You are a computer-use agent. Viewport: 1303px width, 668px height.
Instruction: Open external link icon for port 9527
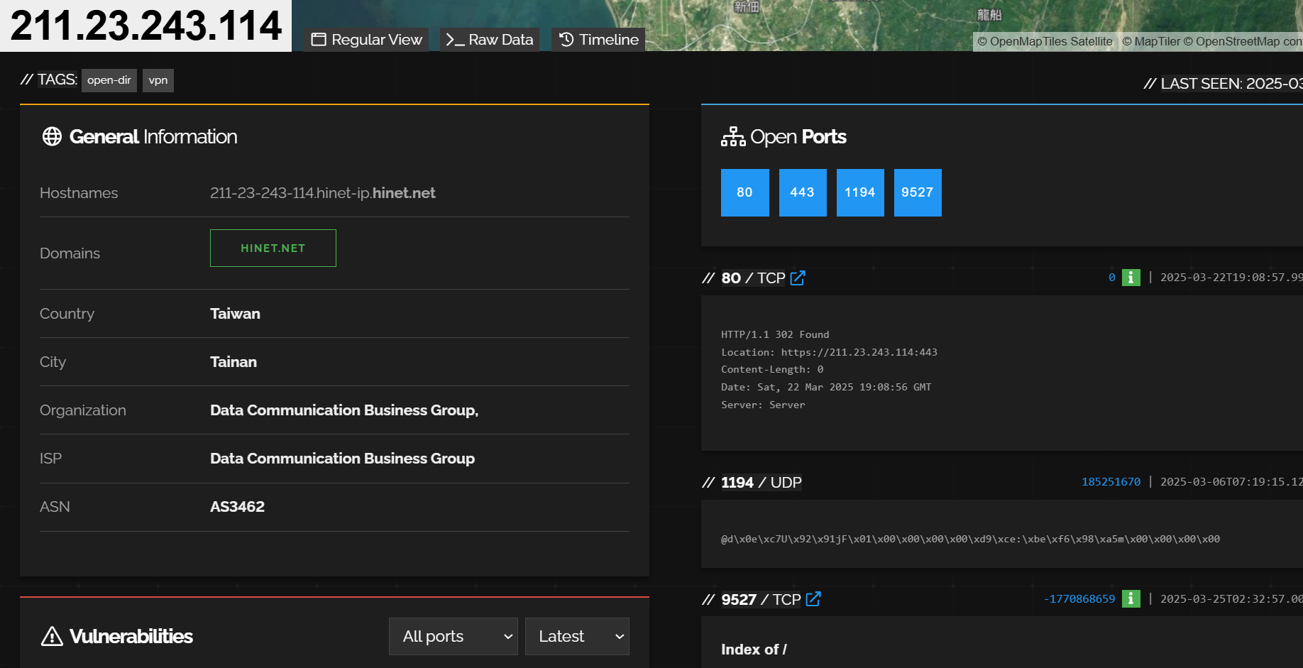tap(813, 599)
